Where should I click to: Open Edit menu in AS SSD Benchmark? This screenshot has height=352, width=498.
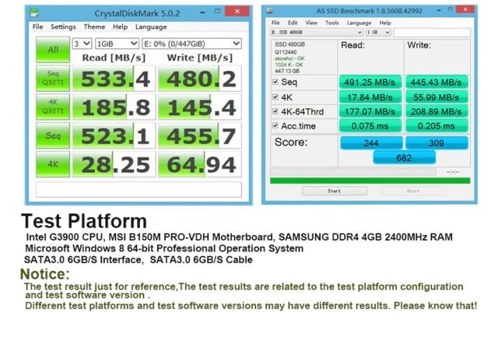tap(293, 23)
